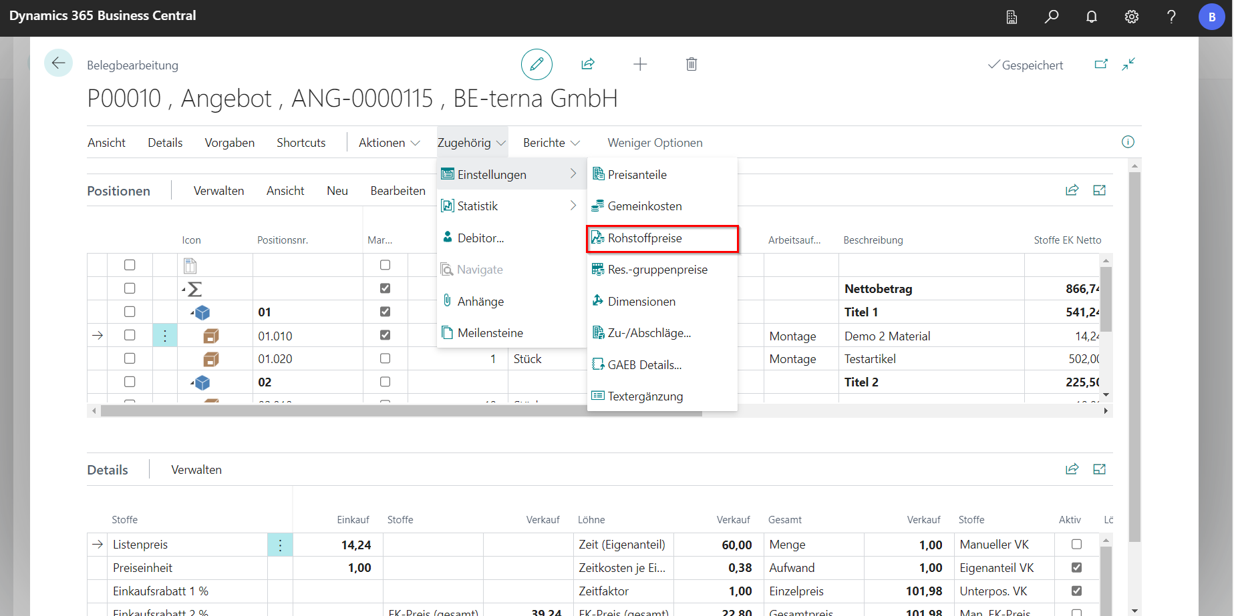Go back using the arrow icon
This screenshot has width=1234, height=616.
coord(58,63)
